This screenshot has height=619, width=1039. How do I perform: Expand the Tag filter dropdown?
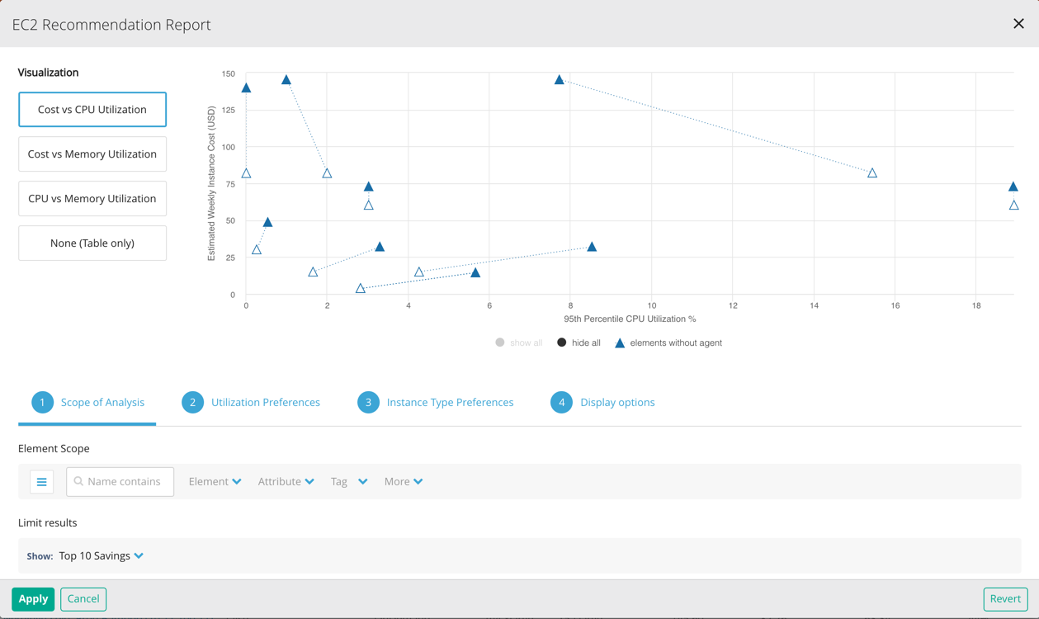pos(349,482)
